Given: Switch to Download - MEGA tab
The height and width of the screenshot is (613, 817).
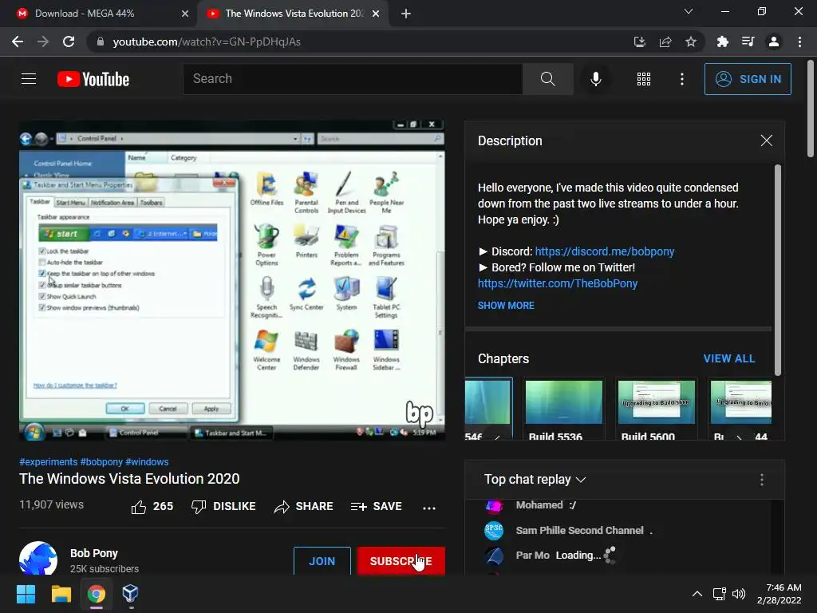Looking at the screenshot, I should click(85, 14).
